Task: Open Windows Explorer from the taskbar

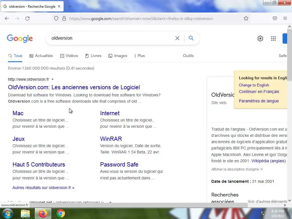Action: [25, 213]
